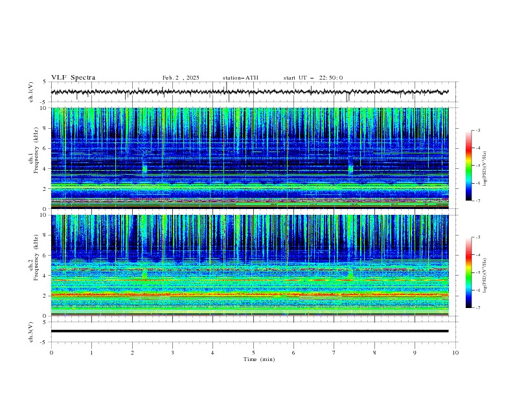Image resolution: width=513 pixels, height=396 pixels.
Task: Click the "station=ATH" header text
Action: (x=240, y=78)
